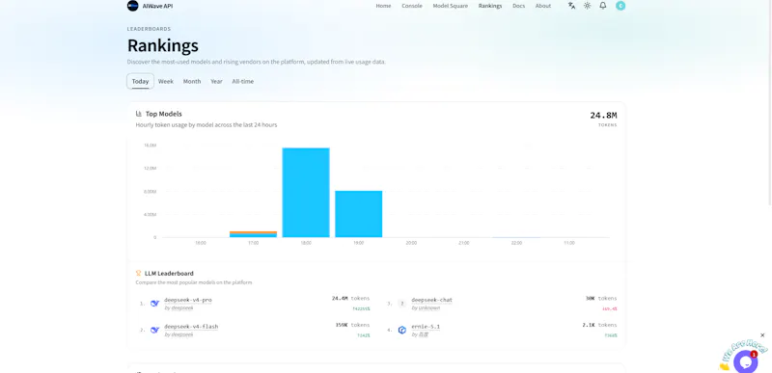Open the About navigation link
The height and width of the screenshot is (373, 772).
pos(543,6)
